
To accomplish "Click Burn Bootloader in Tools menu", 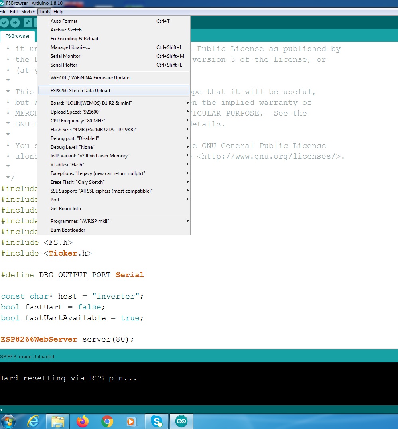I will pos(68,230).
